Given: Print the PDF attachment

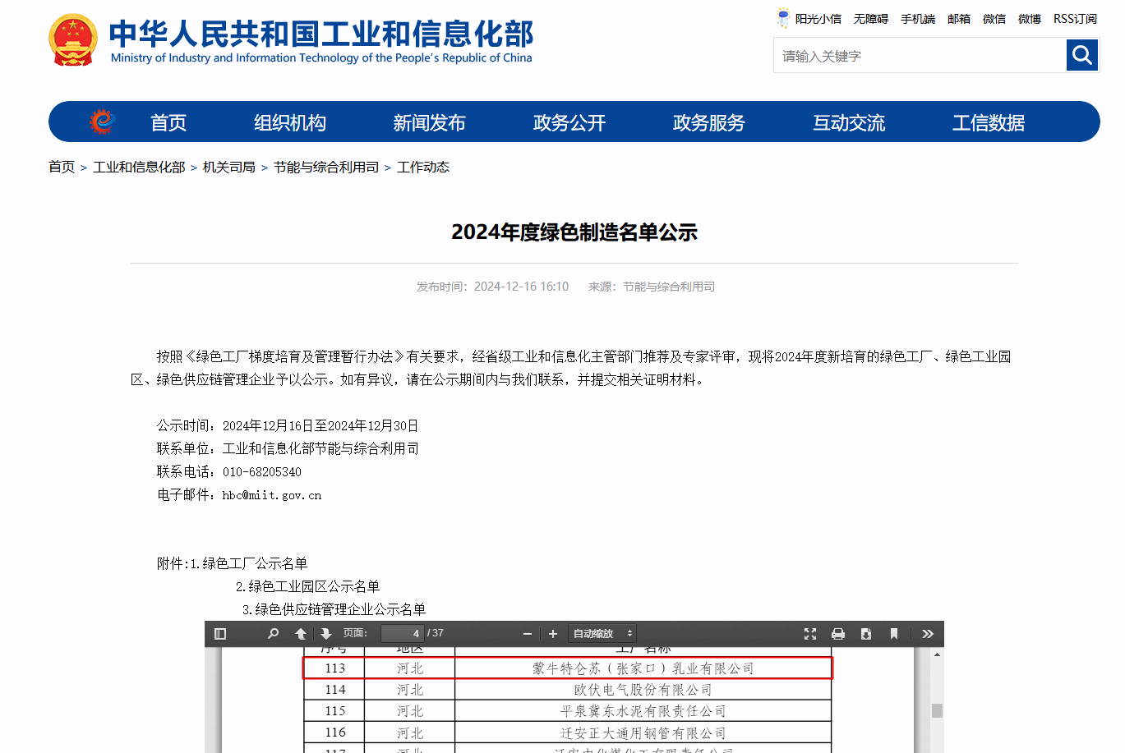Looking at the screenshot, I should point(838,633).
